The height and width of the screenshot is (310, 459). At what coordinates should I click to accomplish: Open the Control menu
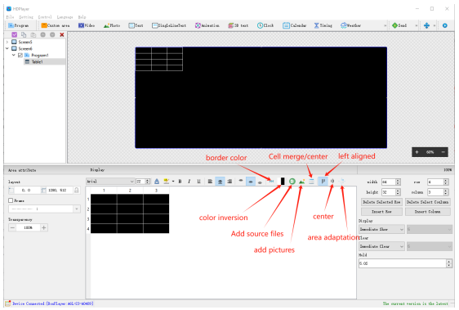click(x=45, y=17)
